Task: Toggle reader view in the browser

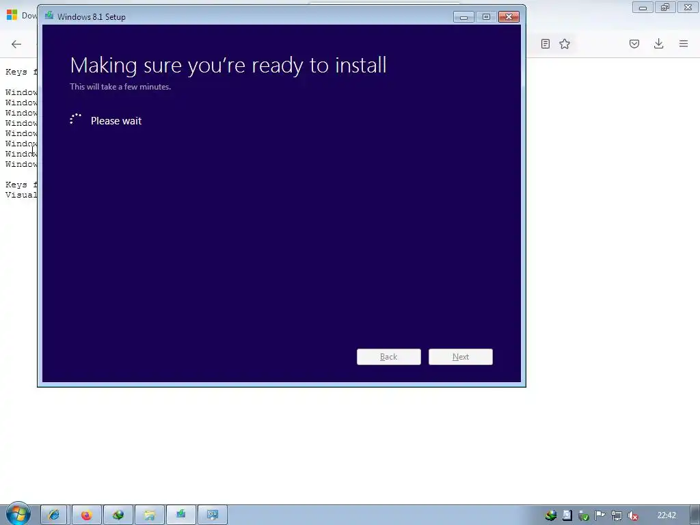Action: 545,44
